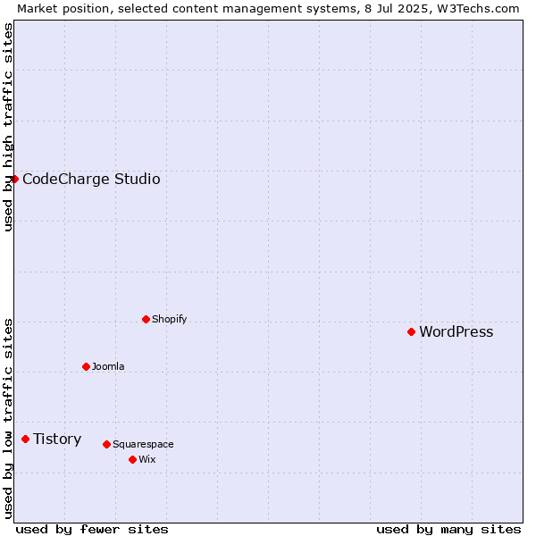
Task: Select the WordPress label
Action: [x=456, y=332]
